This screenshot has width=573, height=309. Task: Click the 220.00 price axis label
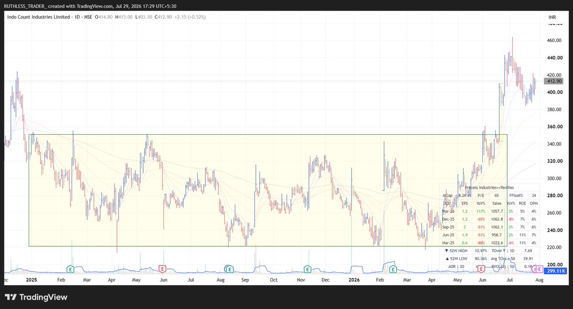[x=554, y=247]
